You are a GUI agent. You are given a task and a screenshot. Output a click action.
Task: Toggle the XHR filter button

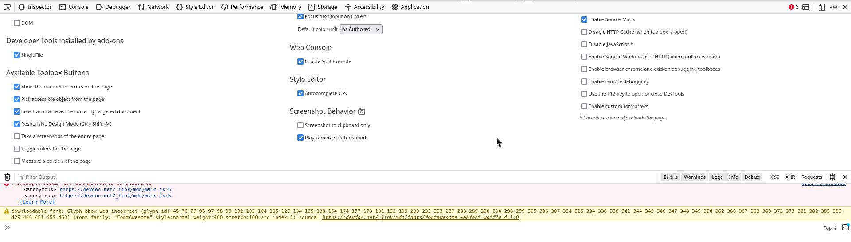[x=790, y=177]
